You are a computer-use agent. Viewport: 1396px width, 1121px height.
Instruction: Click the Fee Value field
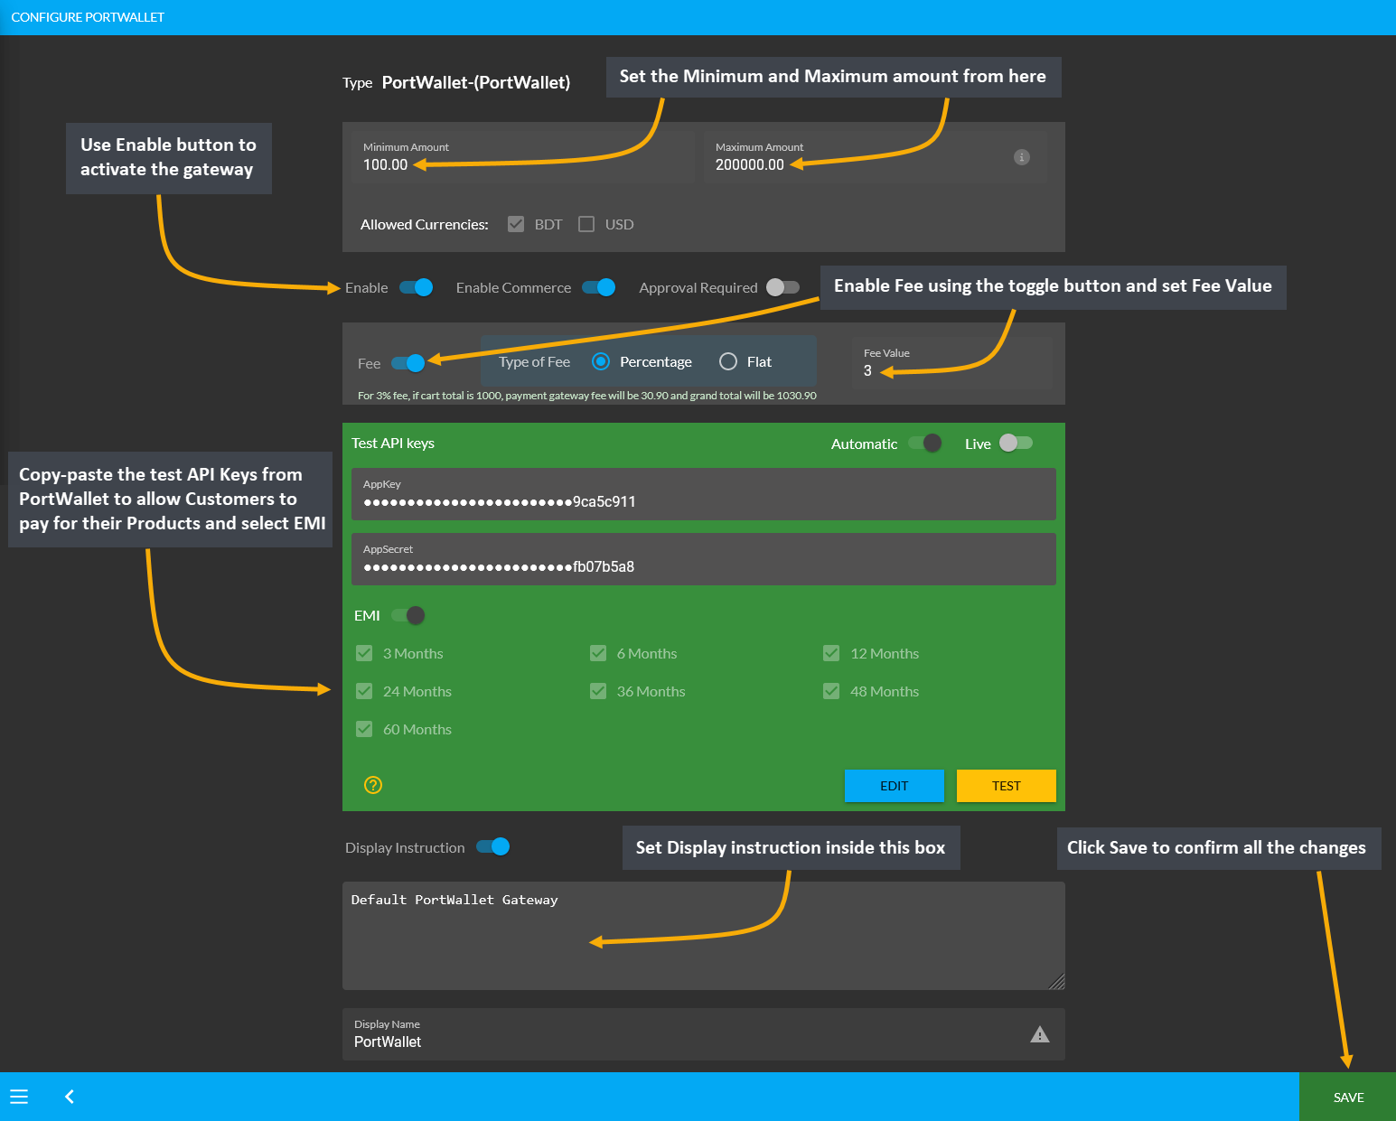[x=953, y=363]
